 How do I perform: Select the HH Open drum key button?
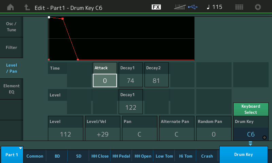click(x=143, y=156)
